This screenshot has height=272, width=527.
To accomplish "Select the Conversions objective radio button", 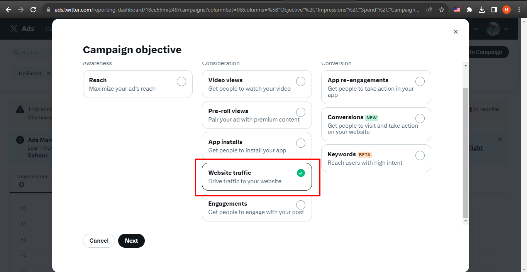I will (420, 118).
